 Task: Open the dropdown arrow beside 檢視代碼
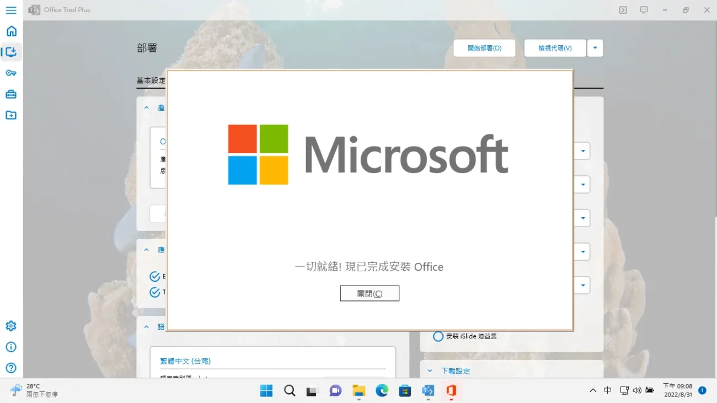point(595,48)
